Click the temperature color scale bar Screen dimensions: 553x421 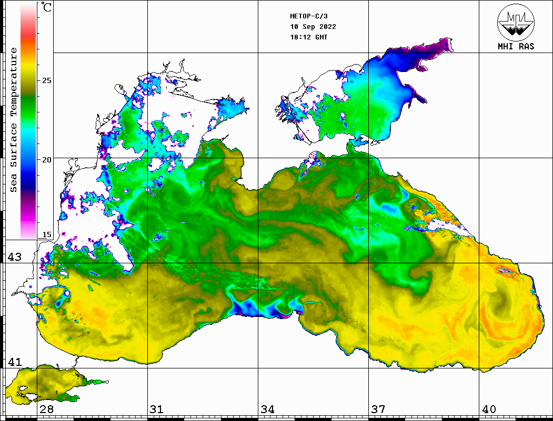coord(28,121)
